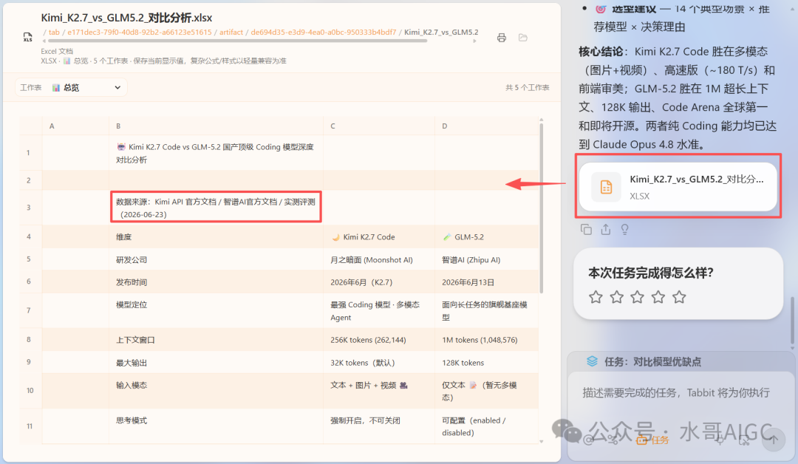Open the de694d35 breadcrumb link

(x=323, y=32)
